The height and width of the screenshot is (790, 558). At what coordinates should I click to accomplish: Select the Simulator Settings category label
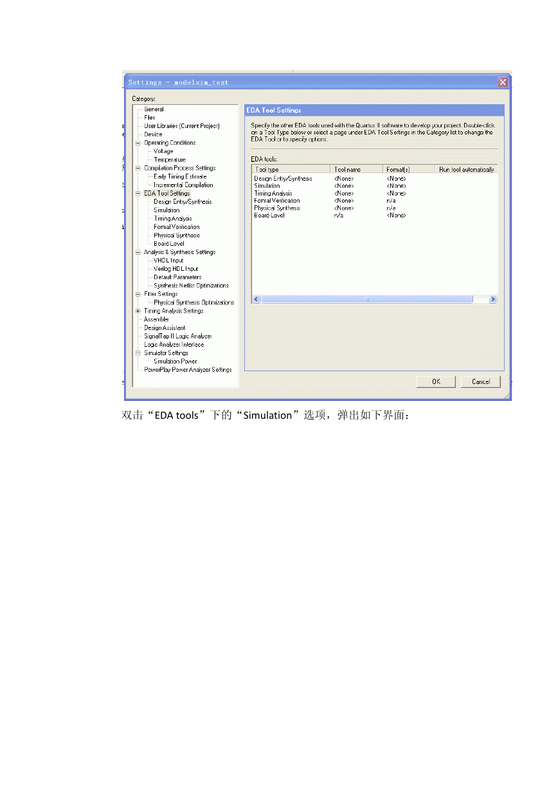166,353
